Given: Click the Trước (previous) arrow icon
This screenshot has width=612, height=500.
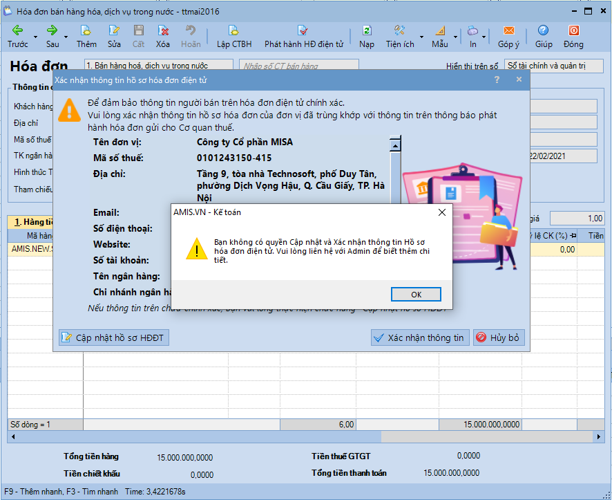Looking at the screenshot, I should 17,30.
